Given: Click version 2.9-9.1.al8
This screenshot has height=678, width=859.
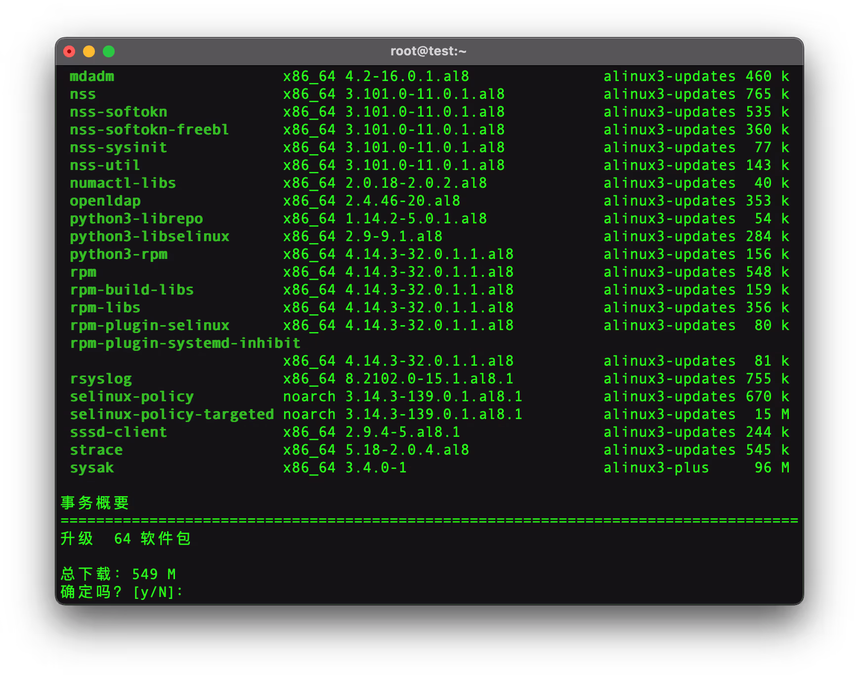Looking at the screenshot, I should pyautogui.click(x=394, y=237).
